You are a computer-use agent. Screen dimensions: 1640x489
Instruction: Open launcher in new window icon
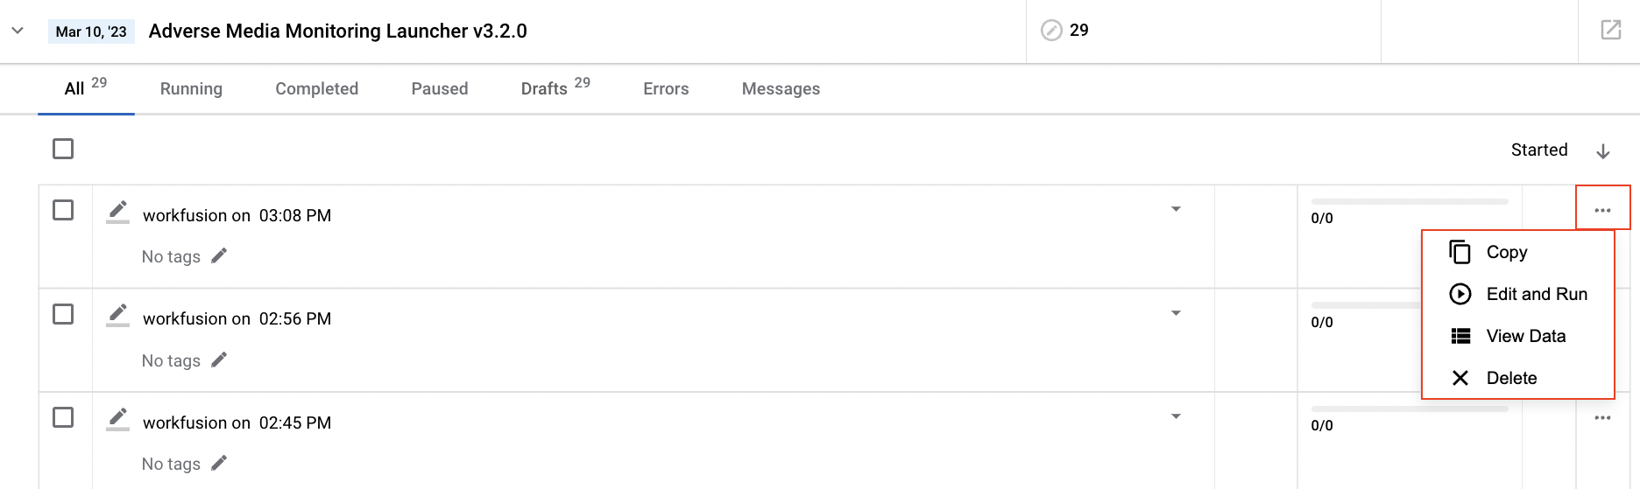click(x=1610, y=31)
